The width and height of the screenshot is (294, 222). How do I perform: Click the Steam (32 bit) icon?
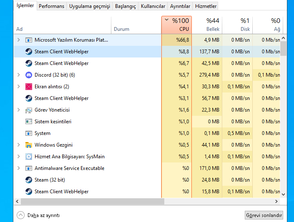coord(29,180)
